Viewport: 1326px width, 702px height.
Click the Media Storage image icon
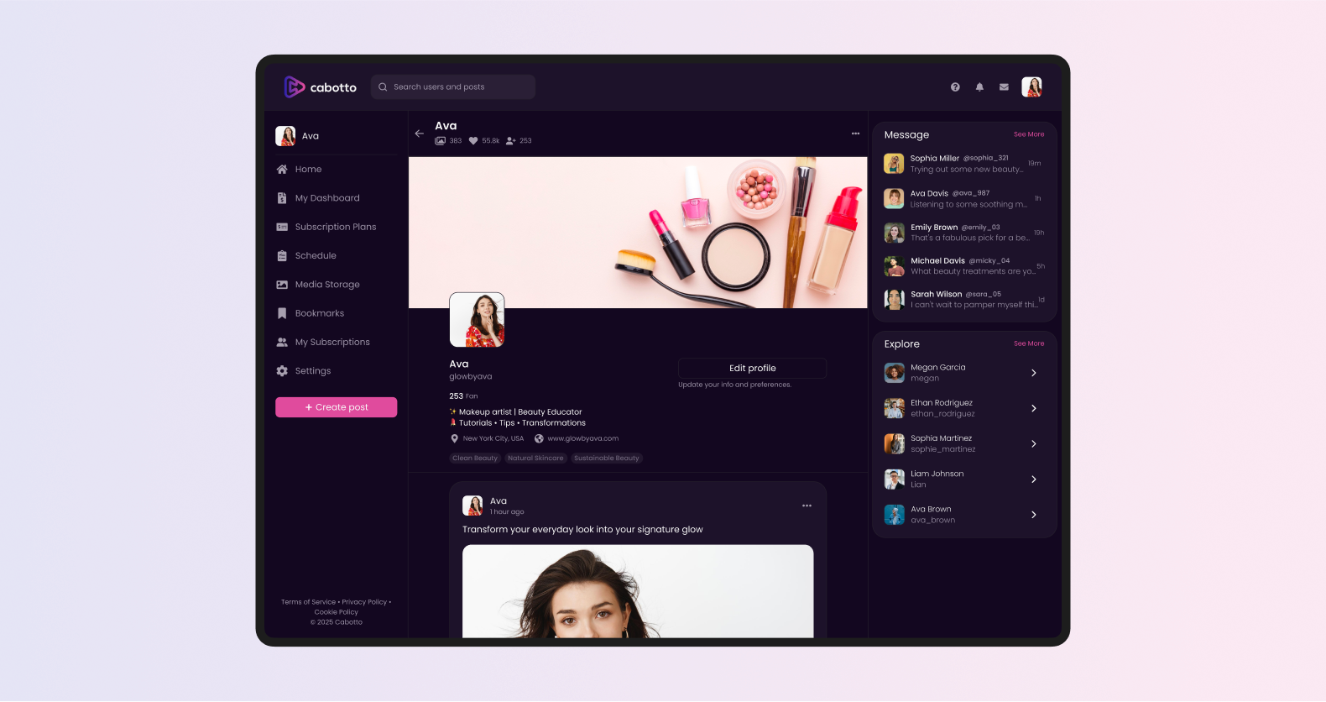point(282,285)
